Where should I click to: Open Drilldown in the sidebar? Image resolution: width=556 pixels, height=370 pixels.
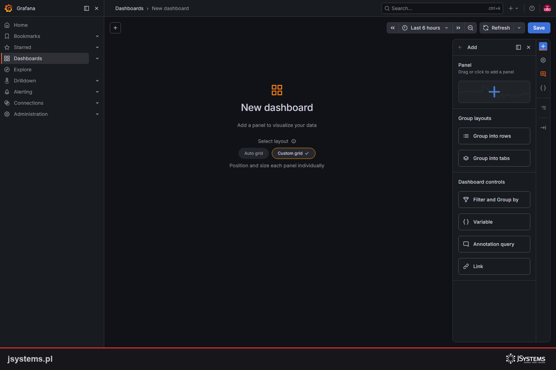click(x=25, y=81)
